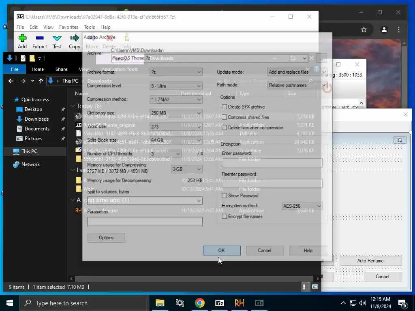
Task: Collapse the Today group in file list
Action: pyautogui.click(x=73, y=106)
